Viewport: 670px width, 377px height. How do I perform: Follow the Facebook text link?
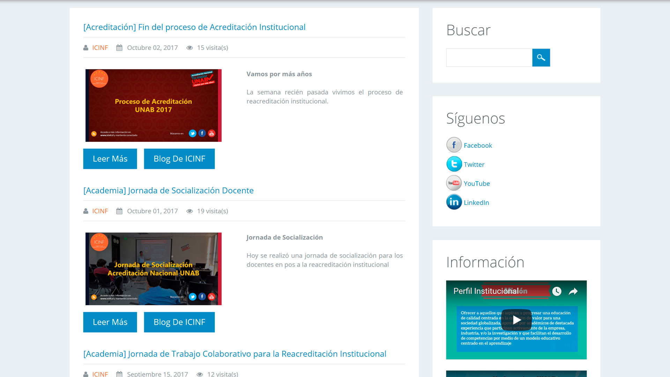point(478,145)
